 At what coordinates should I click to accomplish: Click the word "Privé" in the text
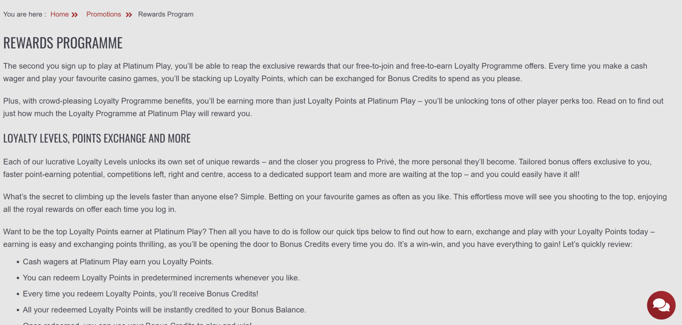(x=385, y=162)
